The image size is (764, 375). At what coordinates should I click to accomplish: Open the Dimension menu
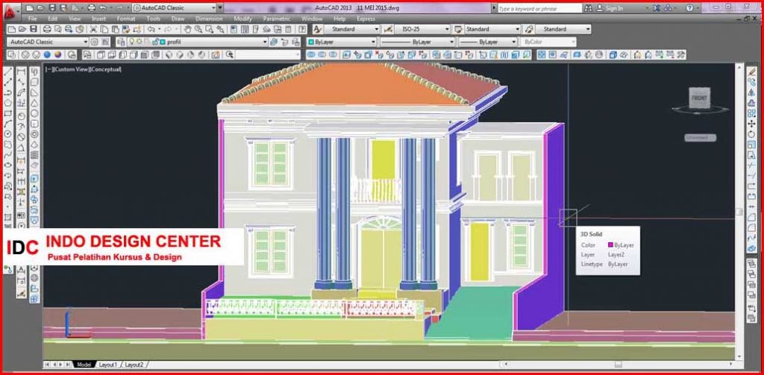point(209,19)
